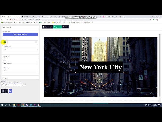This screenshot has width=162, height=122.
Task: Switch to Basic Information on New York tab
Action: pos(31,17)
